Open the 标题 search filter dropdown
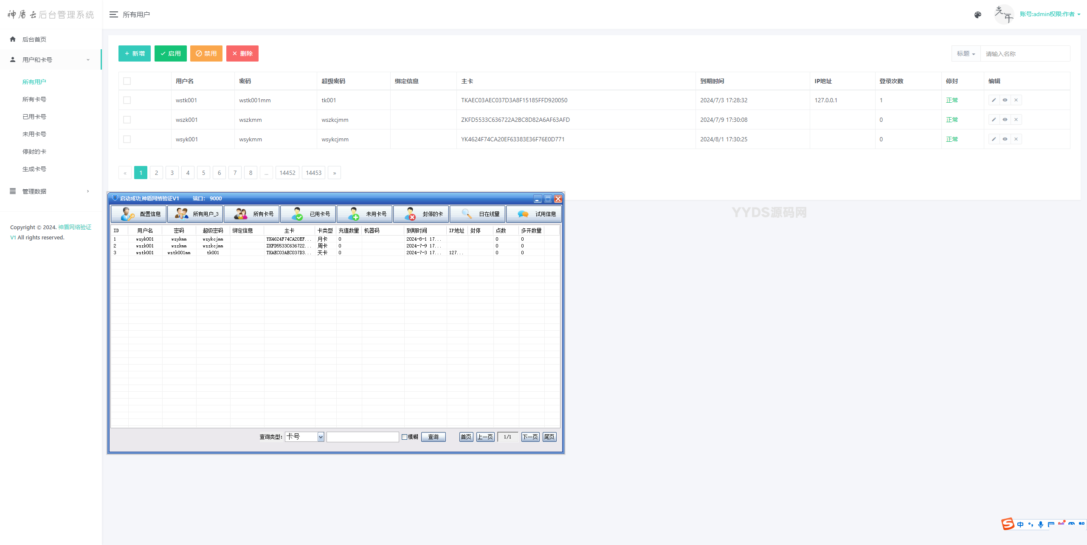This screenshot has width=1087, height=545. [966, 54]
